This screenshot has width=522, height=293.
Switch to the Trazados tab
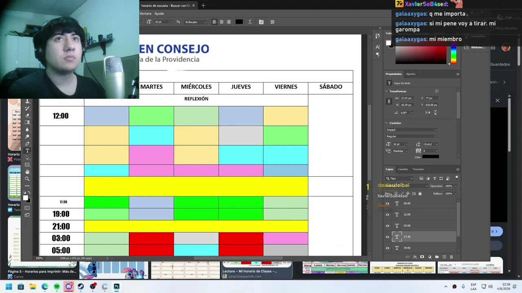[x=418, y=169]
